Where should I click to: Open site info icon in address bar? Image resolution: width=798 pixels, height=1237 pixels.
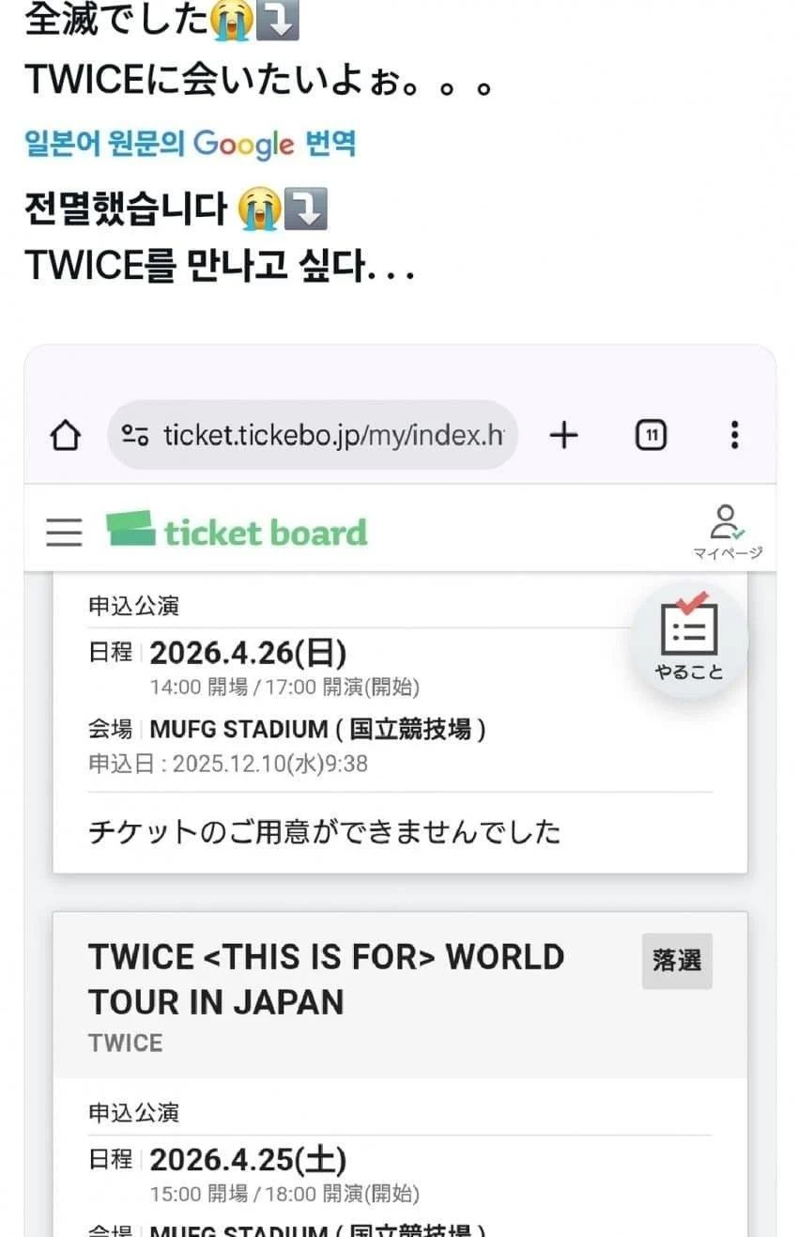135,436
